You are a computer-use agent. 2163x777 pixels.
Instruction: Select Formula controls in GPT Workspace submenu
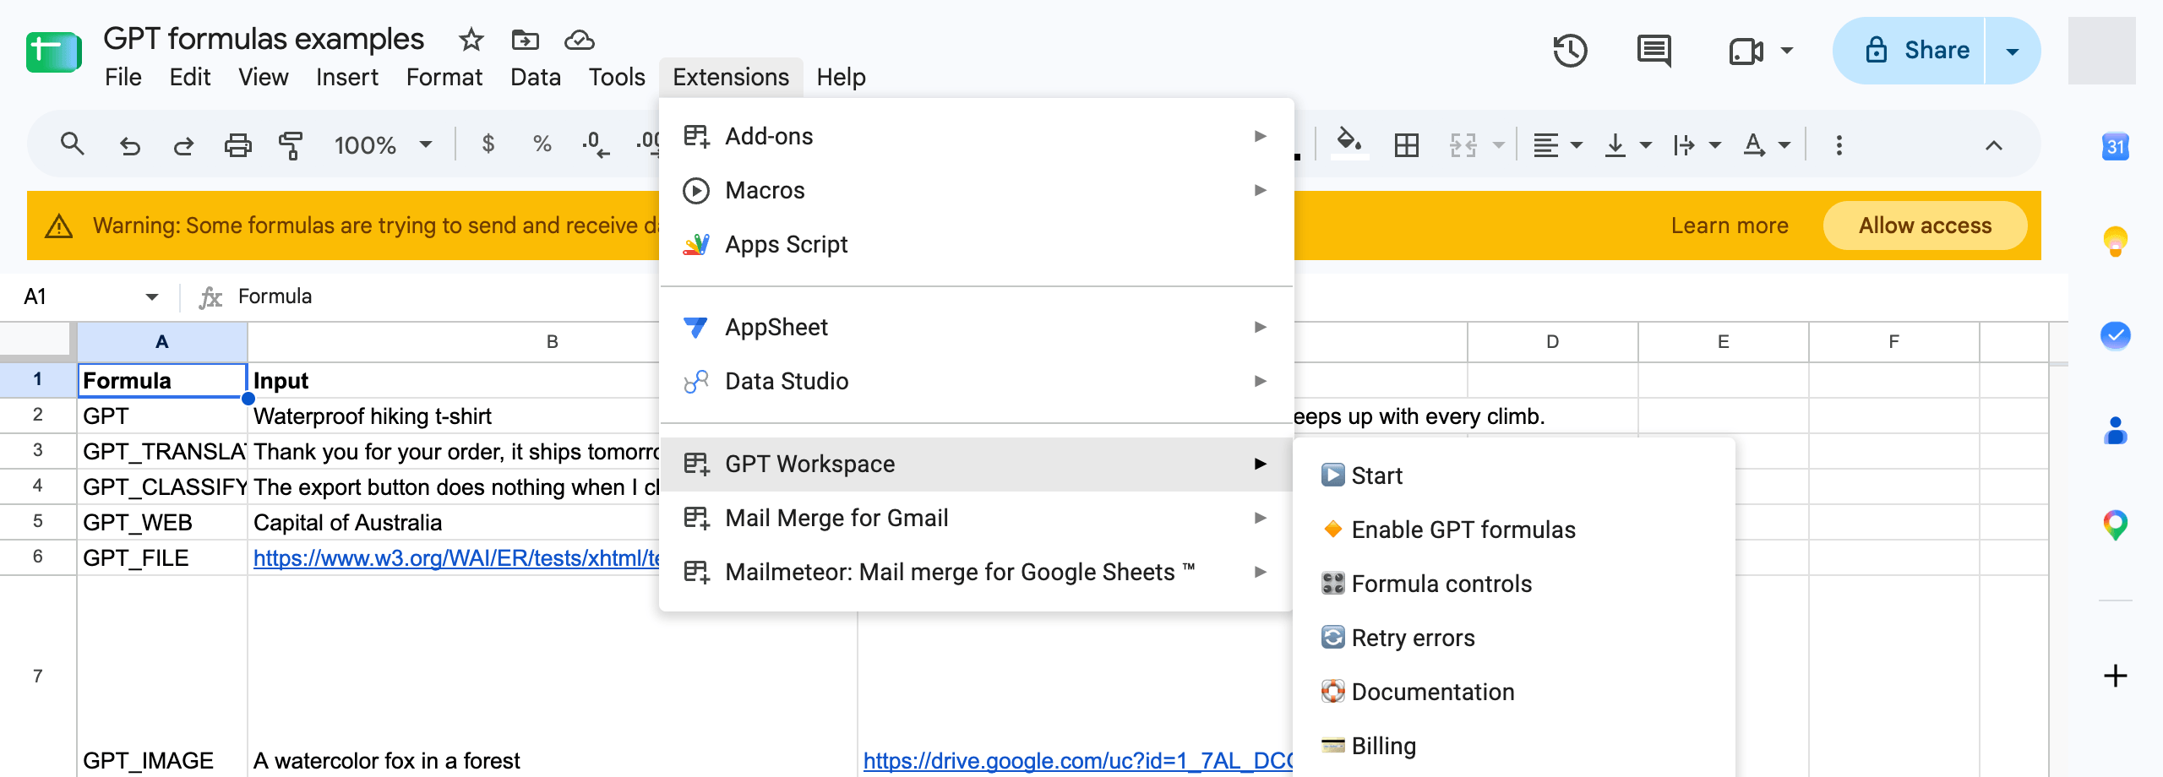coord(1513,584)
